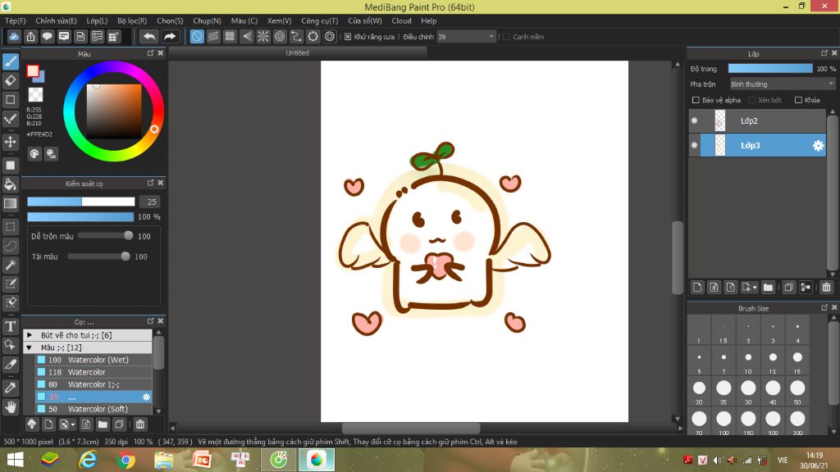Viewport: 840px width, 472px height.
Task: Expand the Bút vẽ cho tui brush group
Action: pos(30,335)
